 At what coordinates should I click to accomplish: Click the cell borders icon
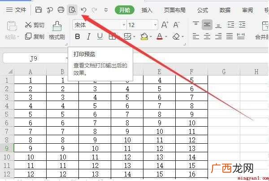pyautogui.click(x=112, y=36)
